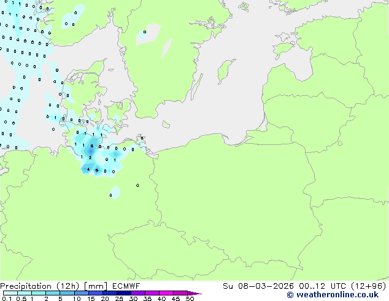
Task: Select the 45–50 mm legend color box
Action: 180,293
